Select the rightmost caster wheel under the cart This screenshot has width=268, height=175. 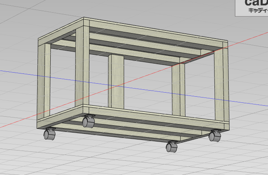click(x=215, y=136)
